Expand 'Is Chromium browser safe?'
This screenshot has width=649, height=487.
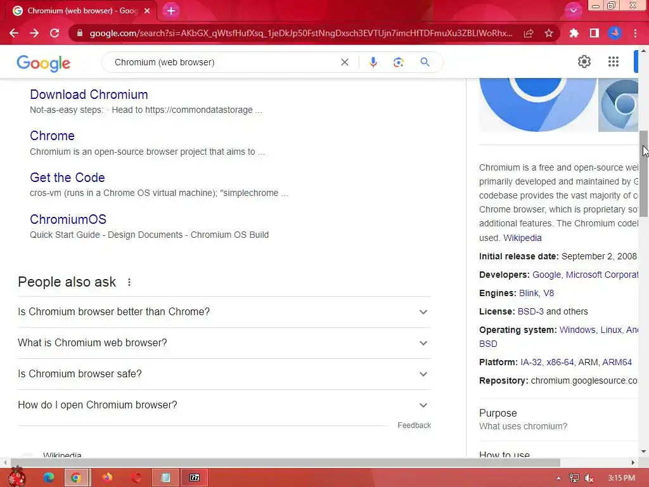pos(224,374)
